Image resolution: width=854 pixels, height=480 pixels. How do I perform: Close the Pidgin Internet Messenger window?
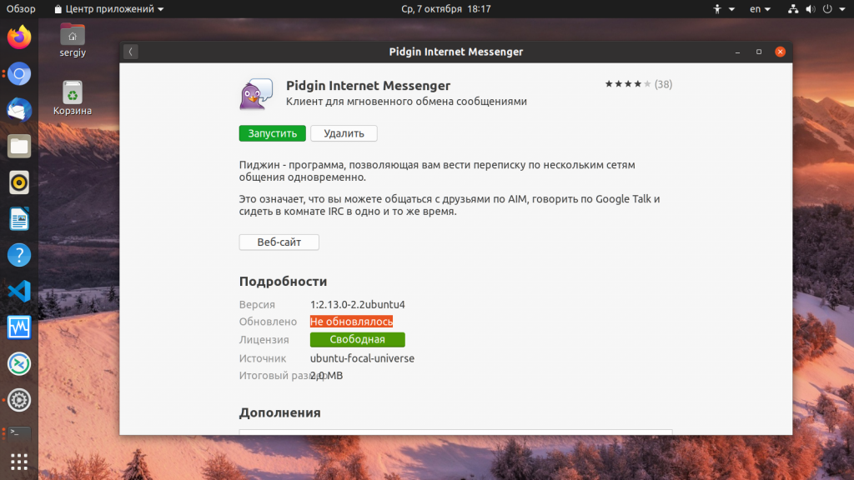point(780,52)
